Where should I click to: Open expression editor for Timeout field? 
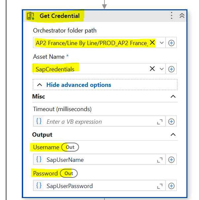(x=160, y=122)
